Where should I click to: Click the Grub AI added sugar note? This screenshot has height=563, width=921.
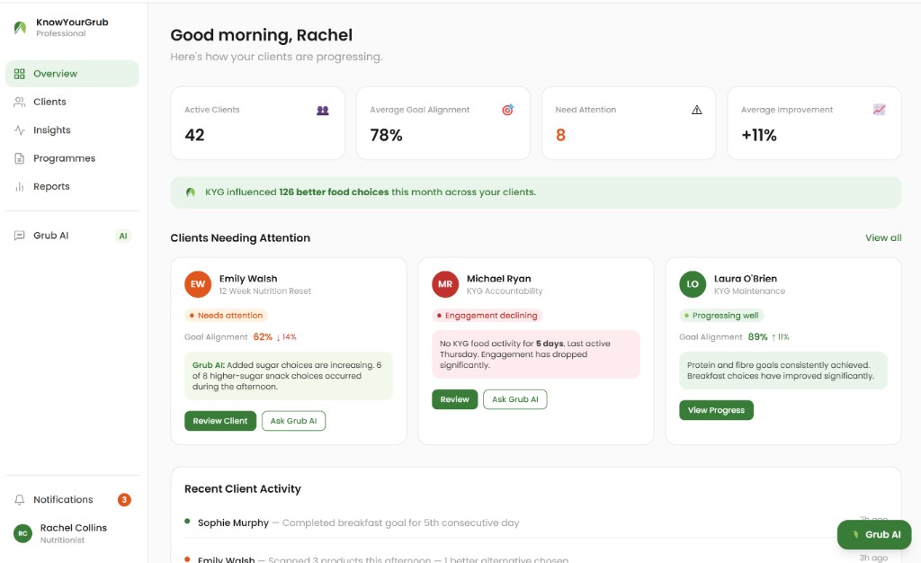click(x=289, y=376)
